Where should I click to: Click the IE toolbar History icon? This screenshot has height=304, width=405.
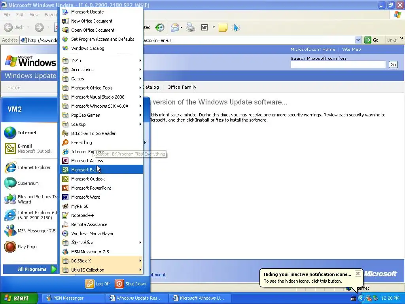(160, 27)
